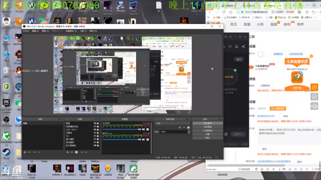Toggle visibility eye for 显示器捕获 source
This screenshot has height=180, width=321.
coord(95,146)
